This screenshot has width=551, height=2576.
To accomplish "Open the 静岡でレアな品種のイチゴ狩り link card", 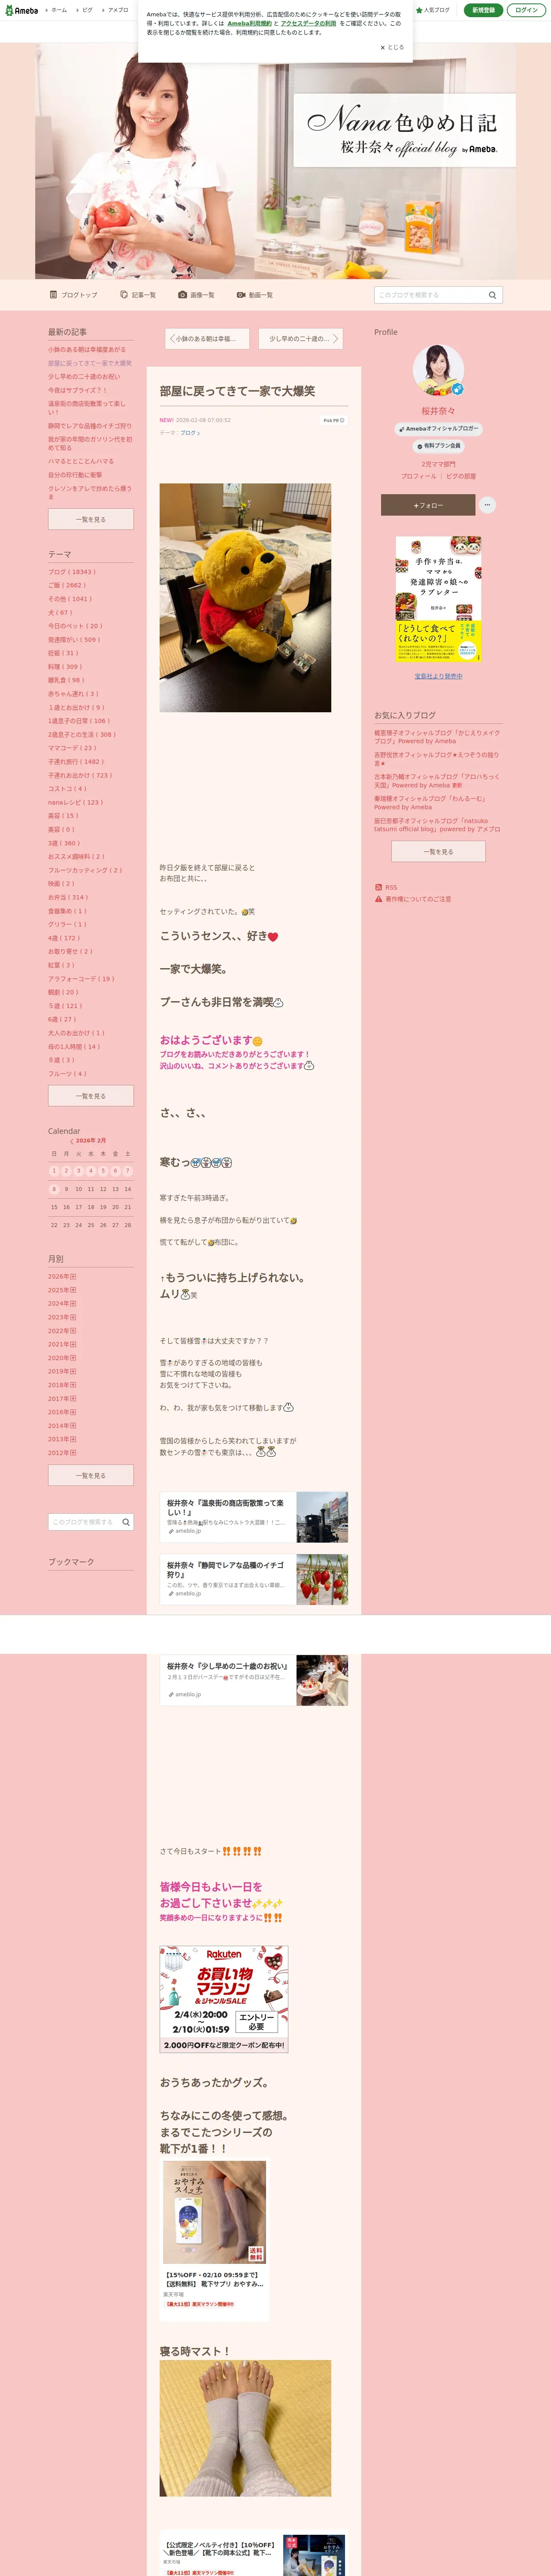I will point(254,1579).
